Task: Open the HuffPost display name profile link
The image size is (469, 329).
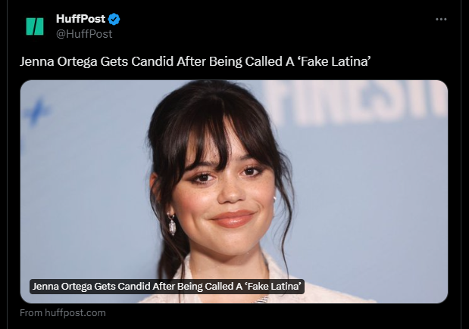Action: pyautogui.click(x=80, y=19)
